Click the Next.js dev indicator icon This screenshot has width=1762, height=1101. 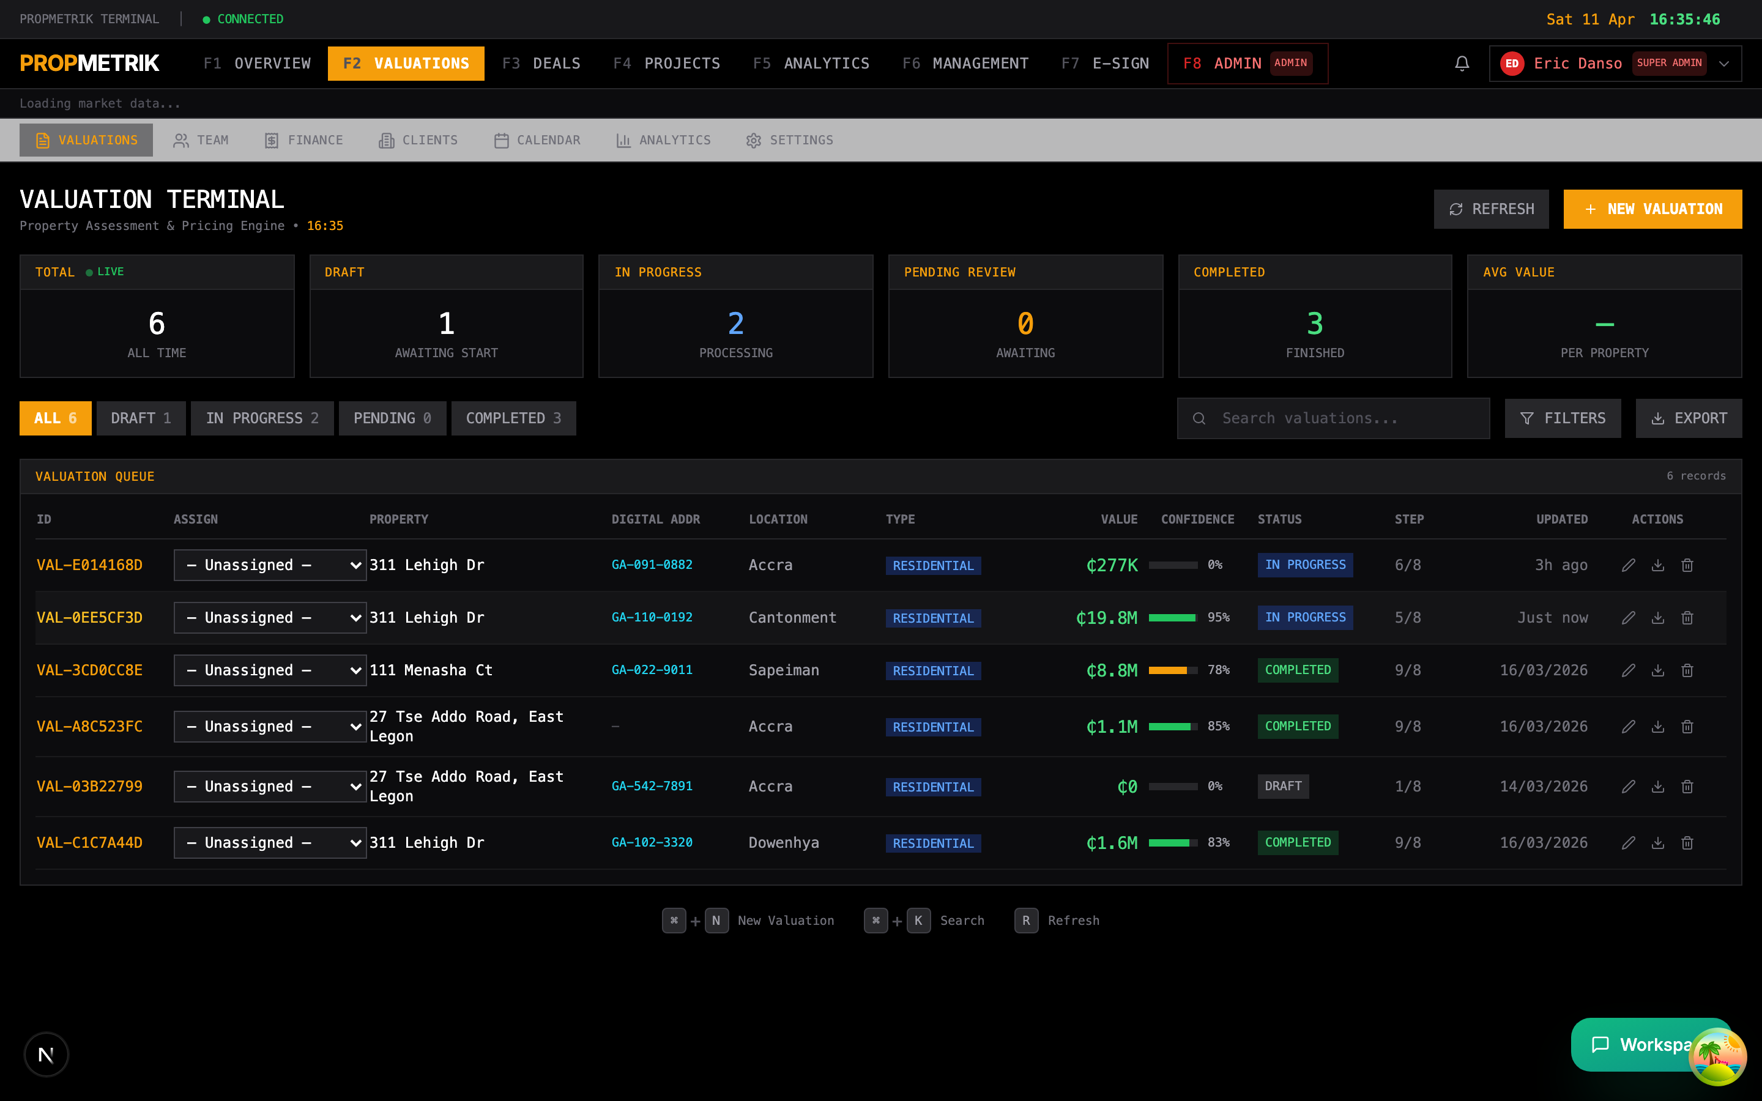tap(46, 1054)
